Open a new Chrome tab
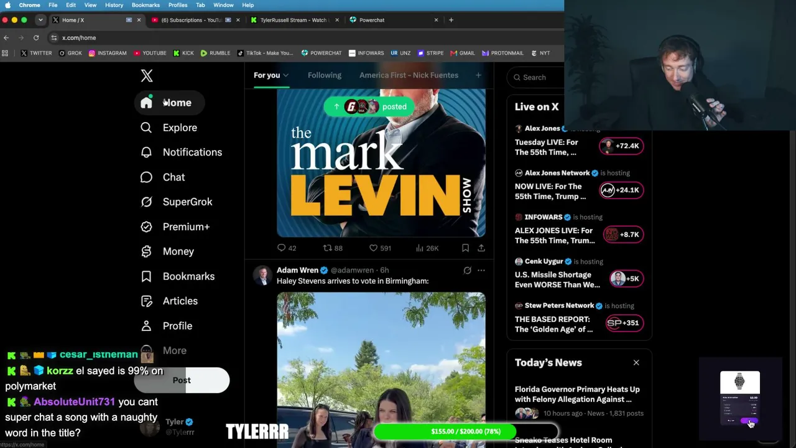 (x=451, y=20)
